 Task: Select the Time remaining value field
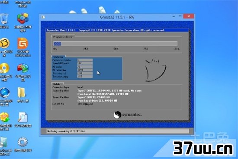pos(85,77)
